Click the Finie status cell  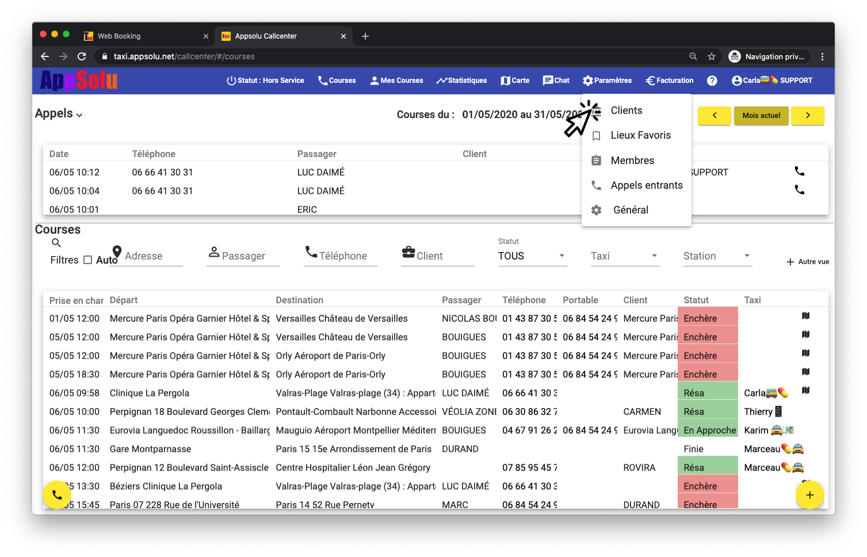click(708, 449)
